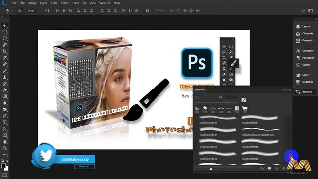The width and height of the screenshot is (318, 179).
Task: Click the create new brush icon in Brushes panel
Action: pos(277,168)
